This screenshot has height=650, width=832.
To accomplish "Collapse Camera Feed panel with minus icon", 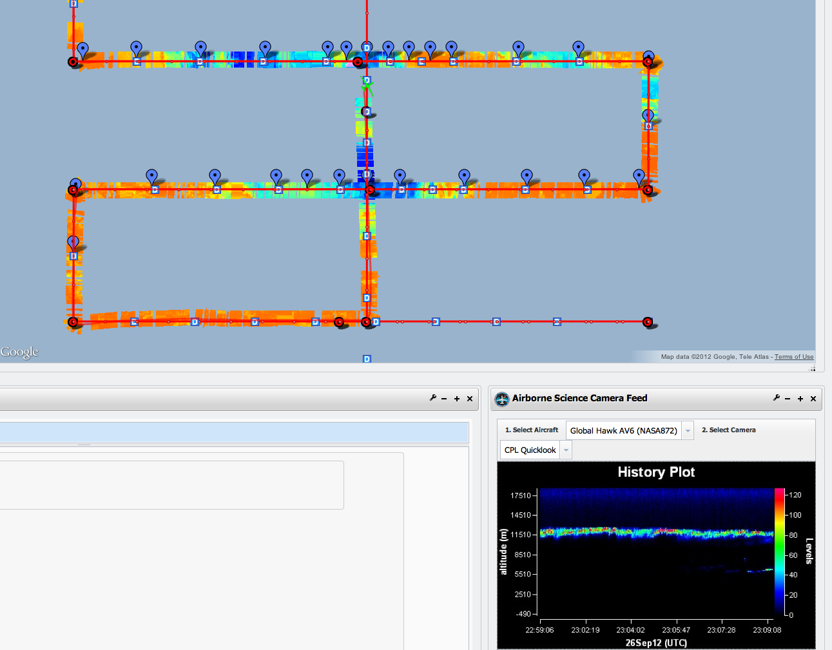I will (788, 399).
